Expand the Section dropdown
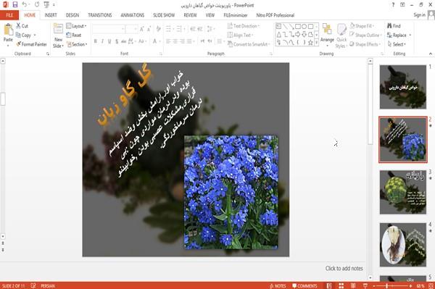This screenshot has height=289, width=435. point(77,44)
